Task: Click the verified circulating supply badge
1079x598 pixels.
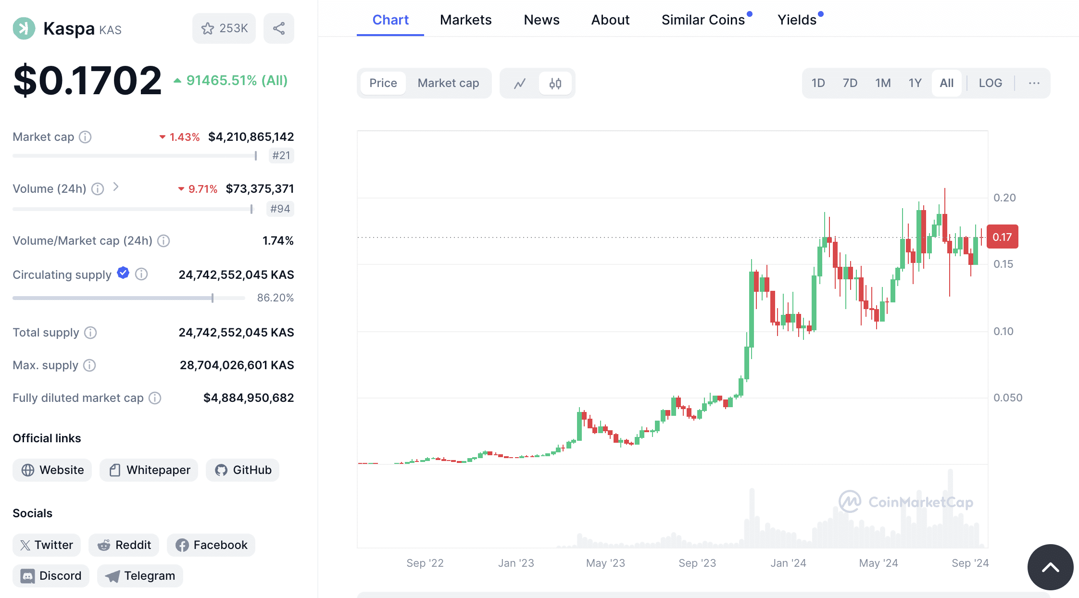Action: point(123,273)
